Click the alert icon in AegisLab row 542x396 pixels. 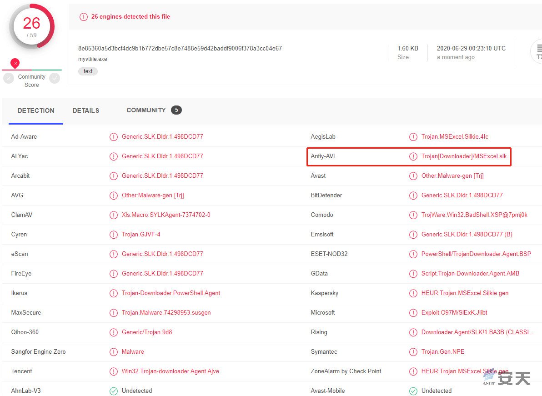(x=413, y=137)
